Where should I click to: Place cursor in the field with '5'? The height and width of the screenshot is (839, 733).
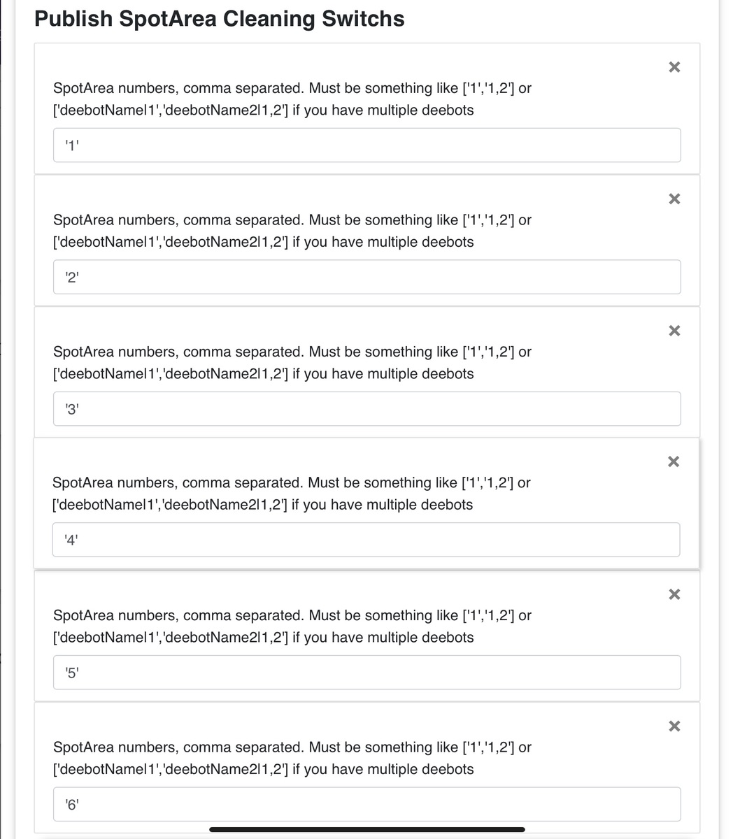366,673
